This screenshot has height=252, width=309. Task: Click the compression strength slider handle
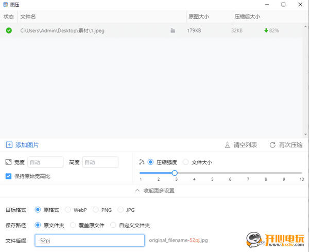175,173
